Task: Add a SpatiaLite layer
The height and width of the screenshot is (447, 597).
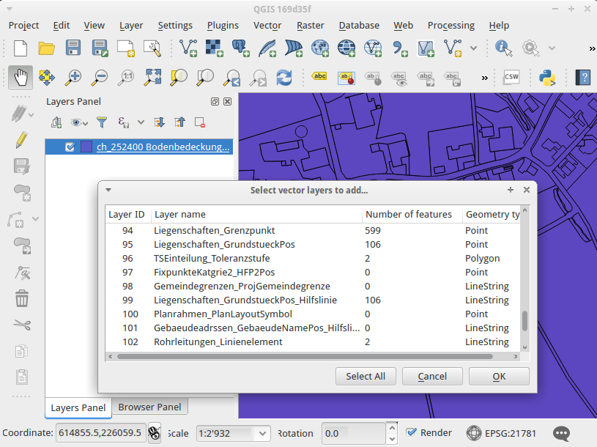Action: (x=267, y=48)
